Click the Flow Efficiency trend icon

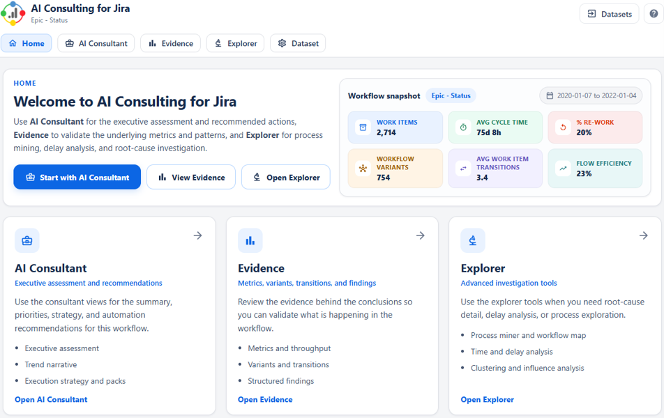tap(564, 169)
